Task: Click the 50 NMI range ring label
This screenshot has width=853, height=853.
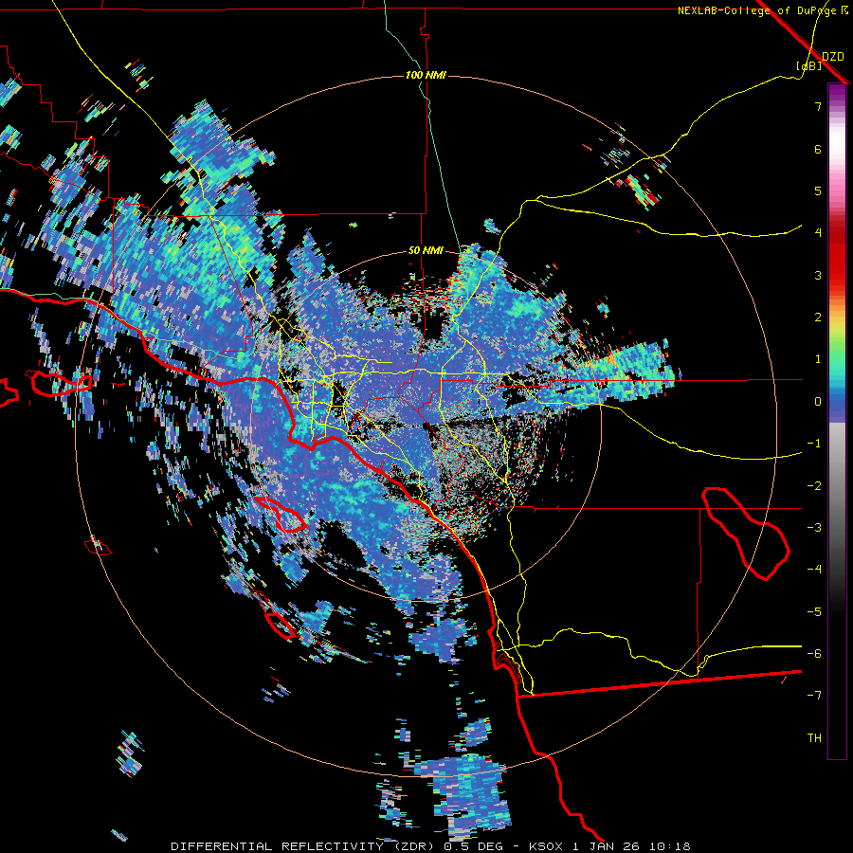Action: (426, 251)
